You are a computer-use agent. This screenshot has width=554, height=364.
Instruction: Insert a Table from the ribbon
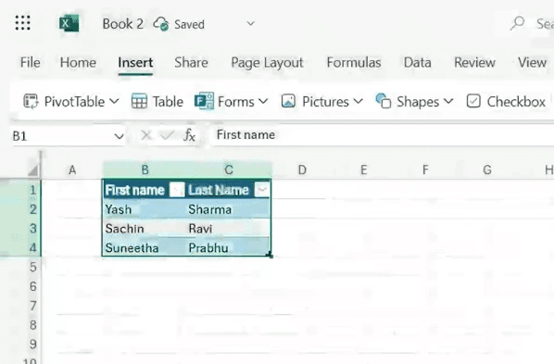coord(157,102)
